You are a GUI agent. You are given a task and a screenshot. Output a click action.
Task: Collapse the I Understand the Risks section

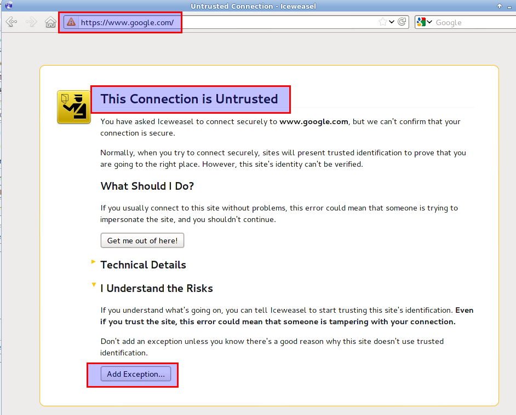94,285
